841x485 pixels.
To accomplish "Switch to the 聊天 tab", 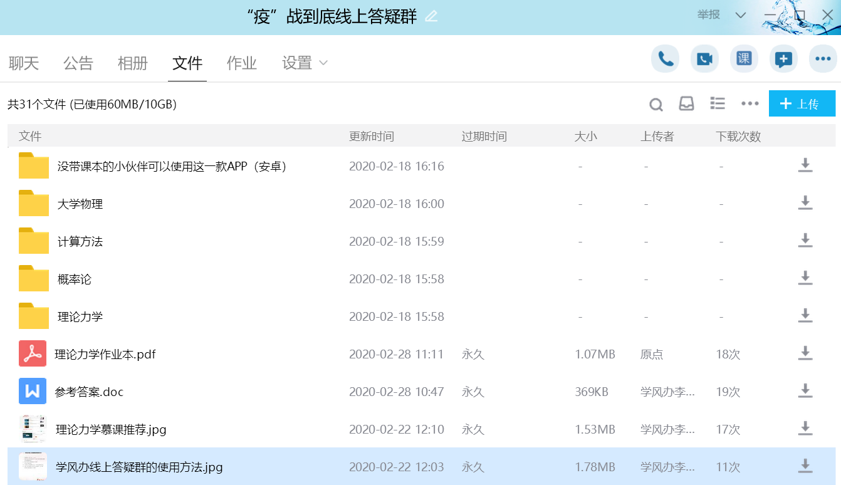I will [24, 63].
